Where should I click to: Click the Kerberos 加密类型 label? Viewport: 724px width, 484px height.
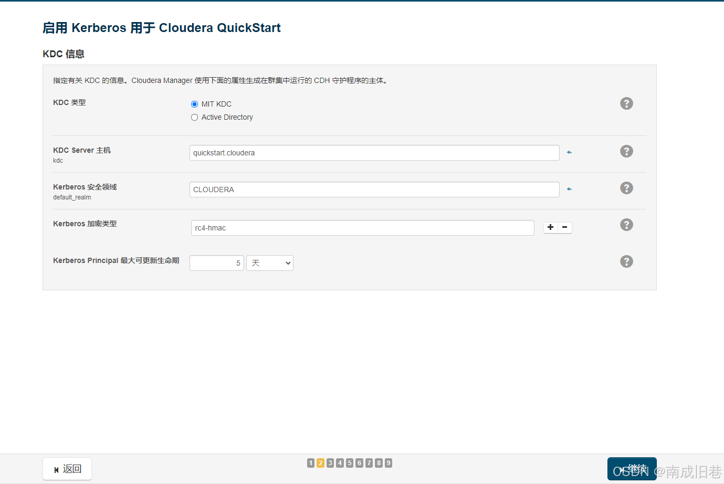pos(85,224)
